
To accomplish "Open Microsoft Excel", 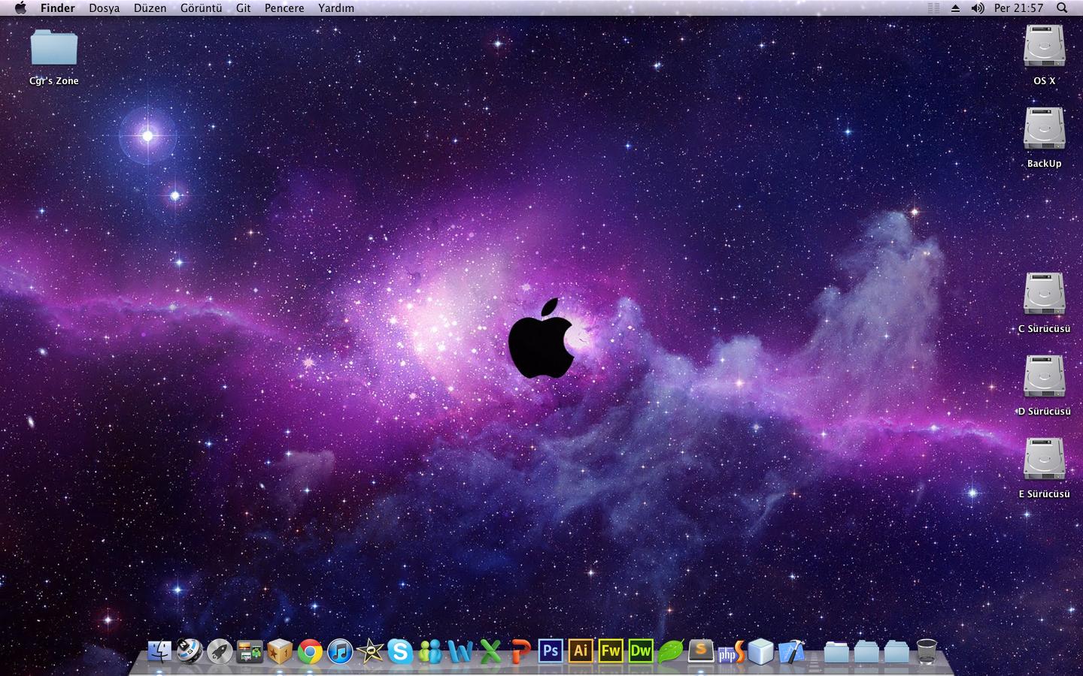I will [490, 651].
